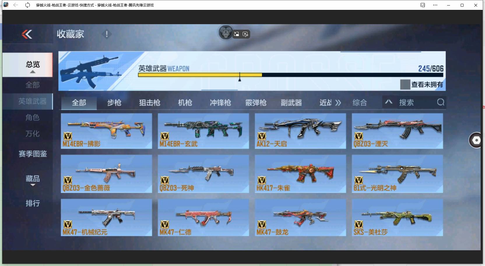This screenshot has width=485, height=266.
Task: Open 万化 in the left sidebar
Action: pos(32,134)
